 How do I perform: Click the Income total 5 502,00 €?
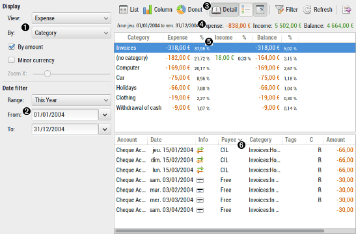click(x=288, y=26)
